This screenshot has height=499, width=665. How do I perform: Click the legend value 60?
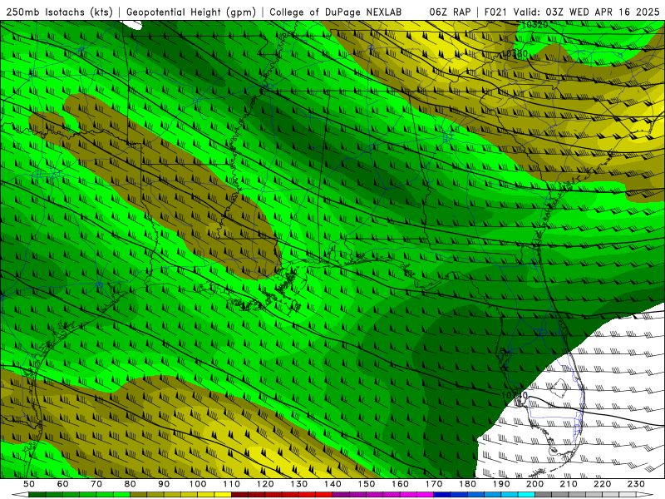pyautogui.click(x=62, y=484)
